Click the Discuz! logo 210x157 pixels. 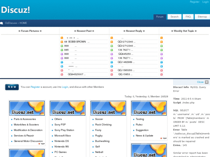pyautogui.click(x=15, y=10)
